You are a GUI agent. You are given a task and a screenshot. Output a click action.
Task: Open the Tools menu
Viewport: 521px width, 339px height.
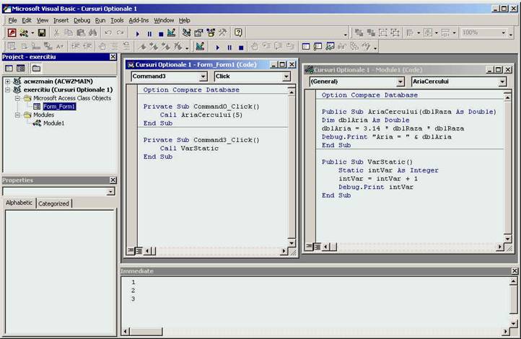[117, 20]
